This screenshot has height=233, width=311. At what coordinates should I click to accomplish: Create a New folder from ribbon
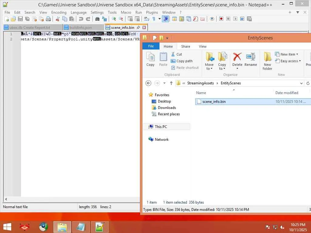[x=267, y=61]
